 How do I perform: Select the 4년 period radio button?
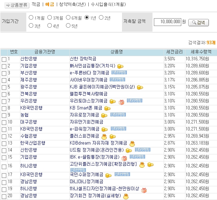(49, 26)
